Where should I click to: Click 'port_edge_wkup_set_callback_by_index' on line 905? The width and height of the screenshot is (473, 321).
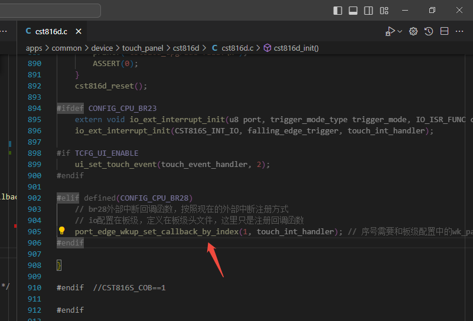click(x=157, y=232)
